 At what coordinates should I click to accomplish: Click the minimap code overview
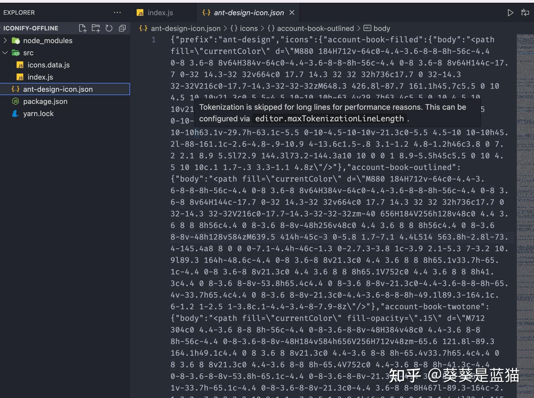coord(525,193)
